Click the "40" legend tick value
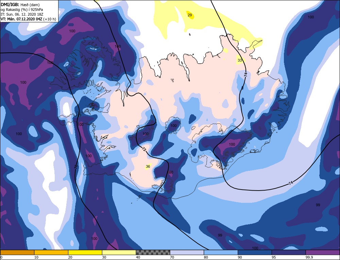This screenshot has width=340, height=260. 138,257
